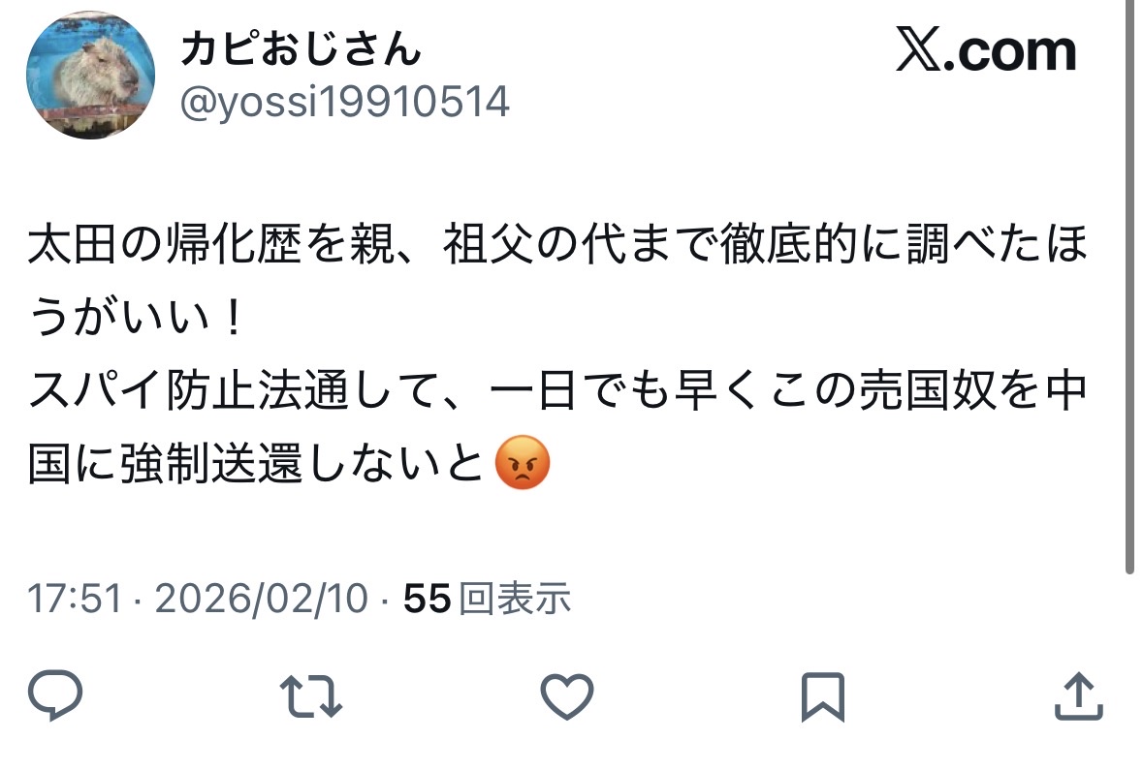Like the post with the heart icon
1143x771 pixels.
click(x=567, y=696)
